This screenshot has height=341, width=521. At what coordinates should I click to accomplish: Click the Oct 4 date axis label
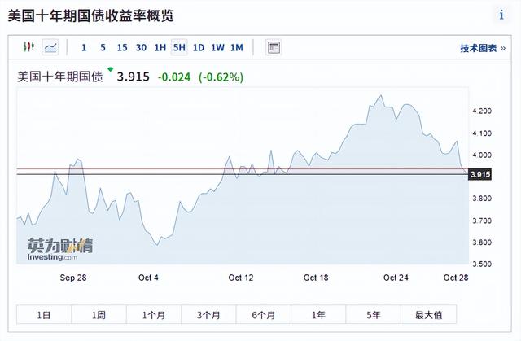(x=148, y=278)
